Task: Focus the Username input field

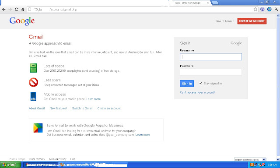Action: (211, 56)
